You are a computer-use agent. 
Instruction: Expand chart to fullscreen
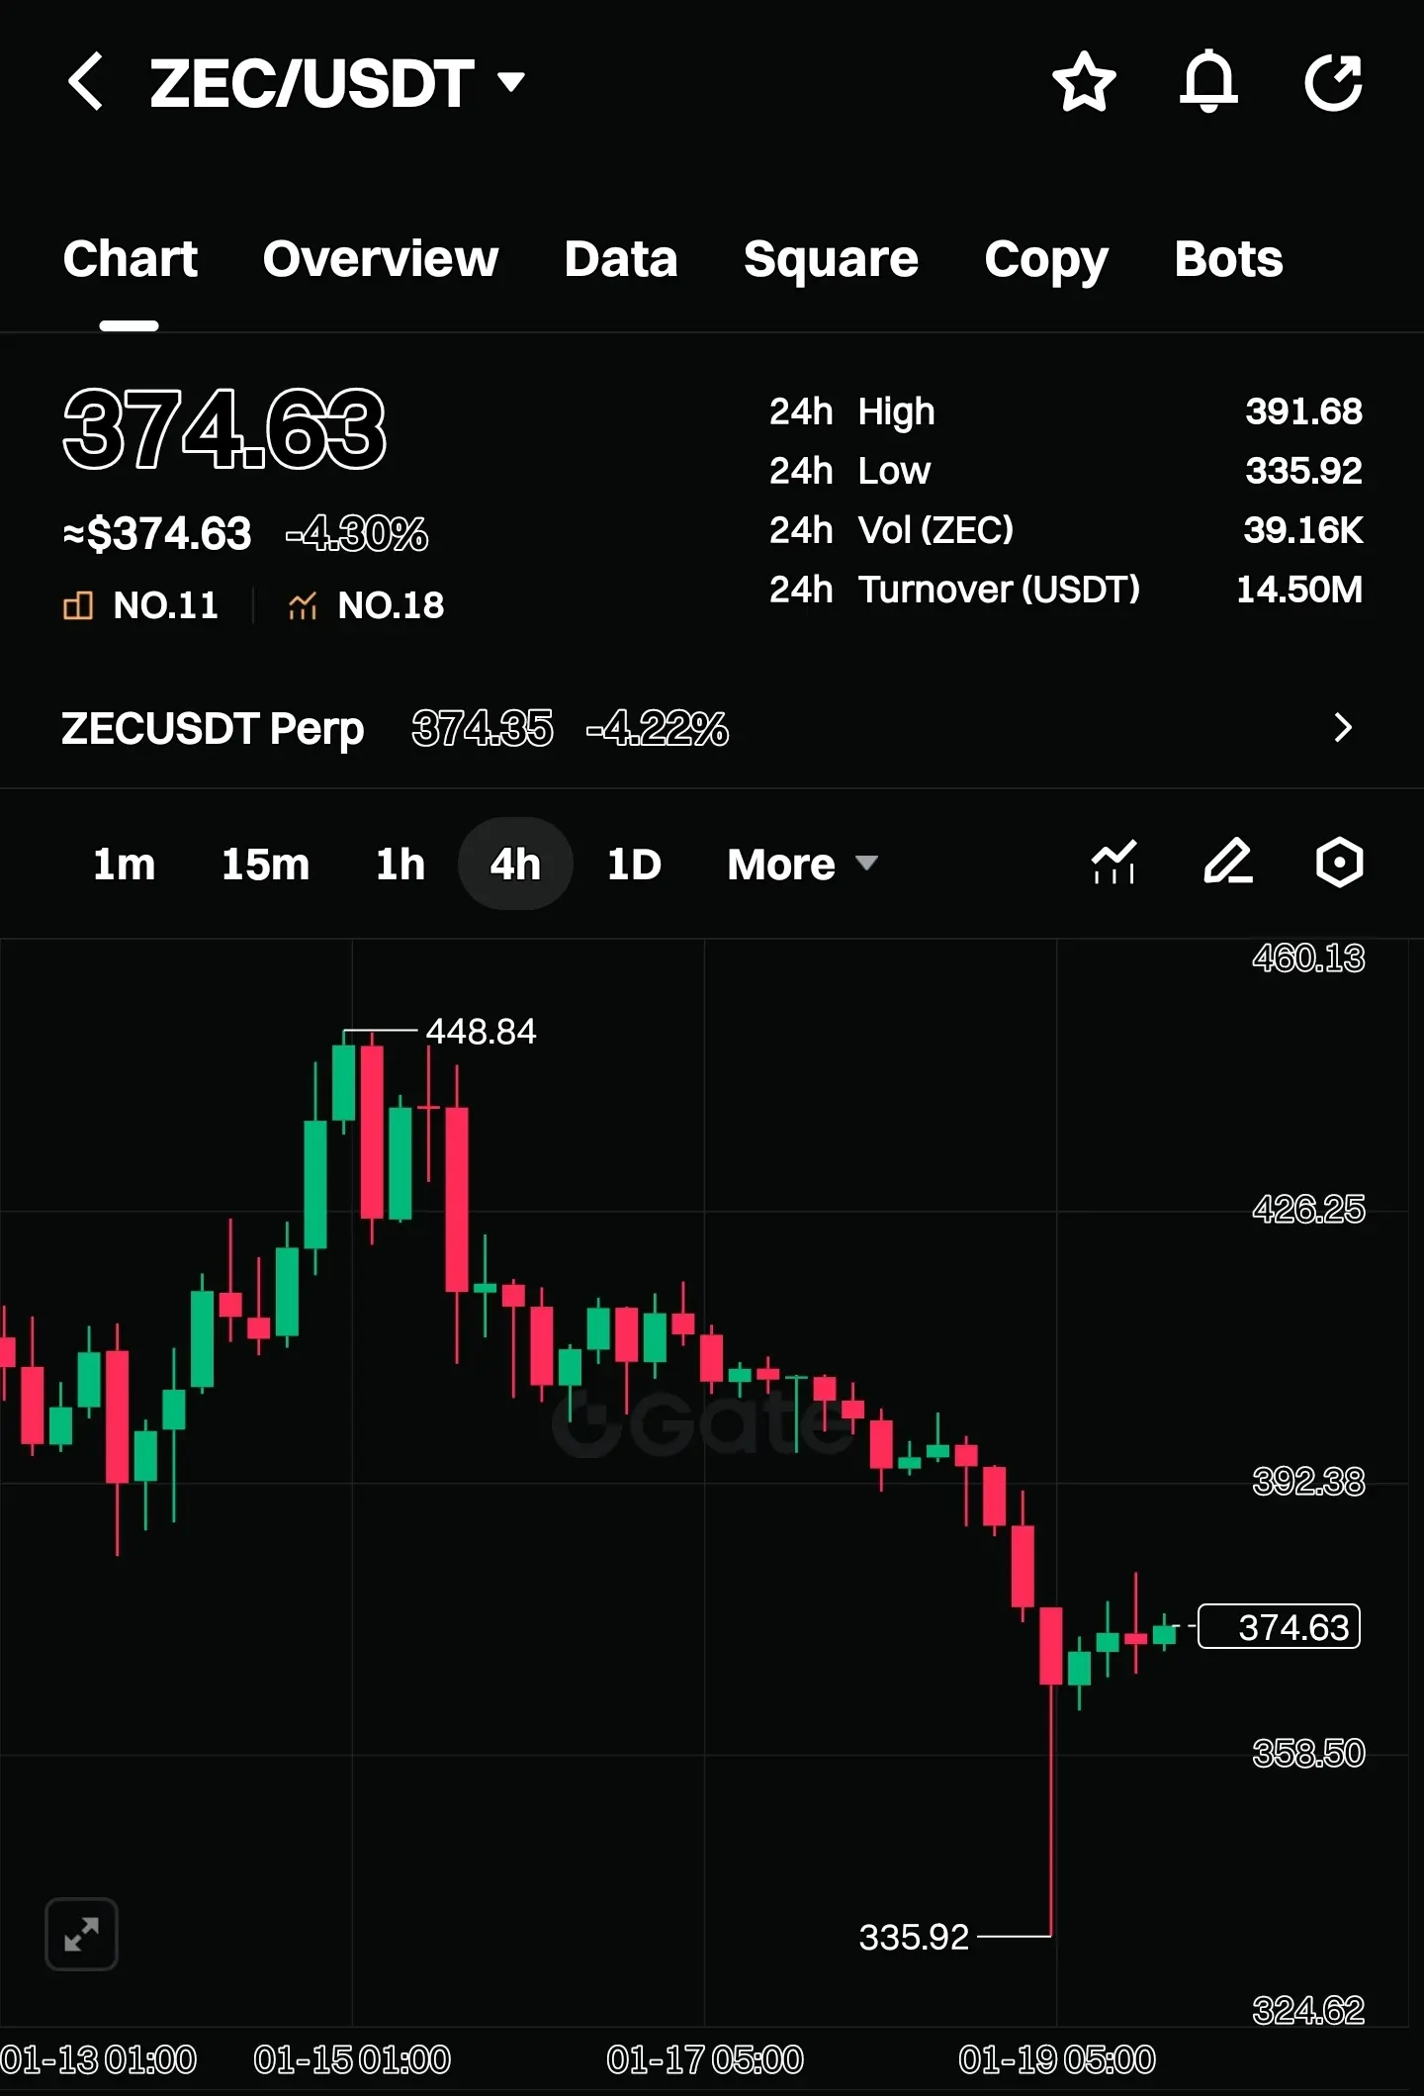tap(81, 1934)
